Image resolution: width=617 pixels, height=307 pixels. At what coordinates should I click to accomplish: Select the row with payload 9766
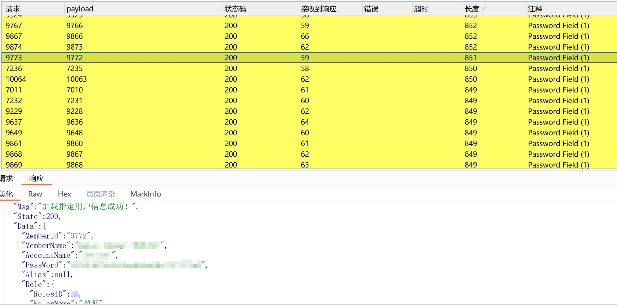[75, 26]
